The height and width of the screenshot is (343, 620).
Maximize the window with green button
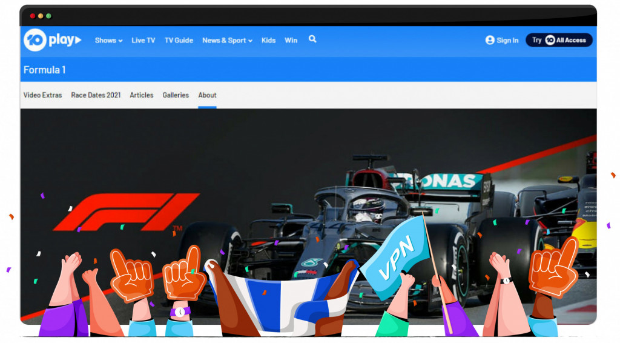[x=48, y=16]
